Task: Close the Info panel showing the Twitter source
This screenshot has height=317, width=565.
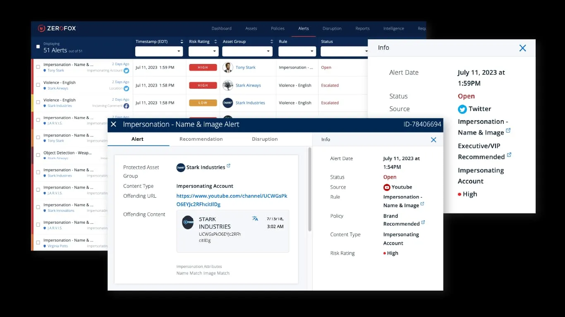Action: [x=523, y=48]
